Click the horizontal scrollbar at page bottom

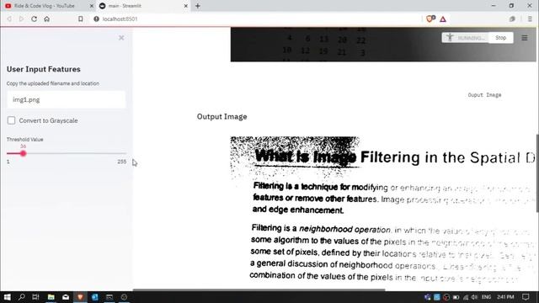(x=259, y=290)
